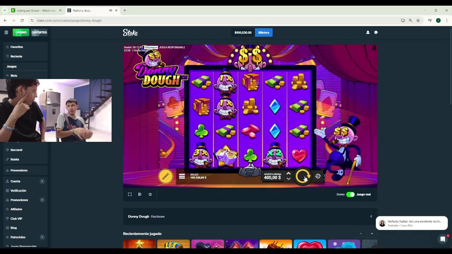Go back in browser history
Screen dimensions: 452x254
[x=5, y=20]
